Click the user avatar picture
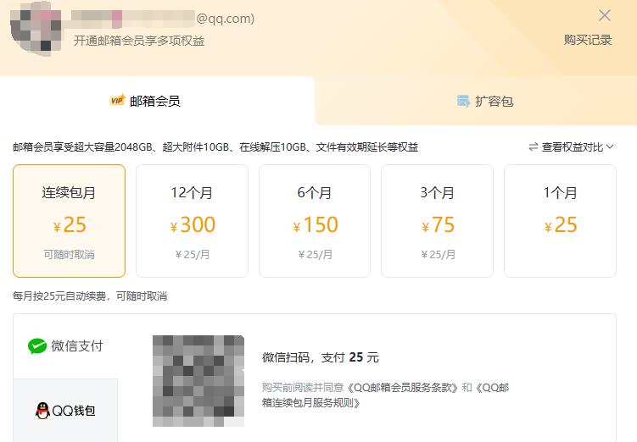Image resolution: width=637 pixels, height=442 pixels. [x=36, y=30]
